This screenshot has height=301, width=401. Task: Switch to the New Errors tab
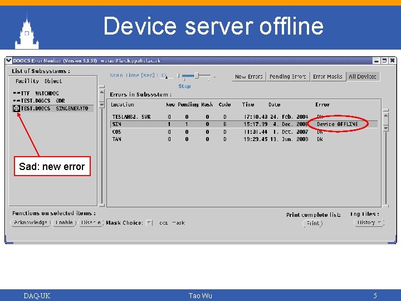point(249,76)
